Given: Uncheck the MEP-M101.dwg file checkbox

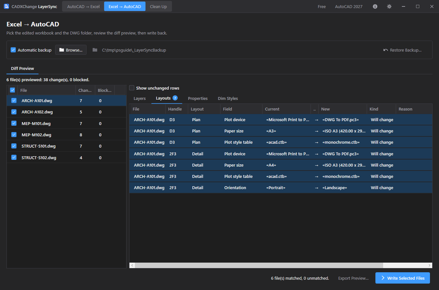Looking at the screenshot, I should 14,123.
